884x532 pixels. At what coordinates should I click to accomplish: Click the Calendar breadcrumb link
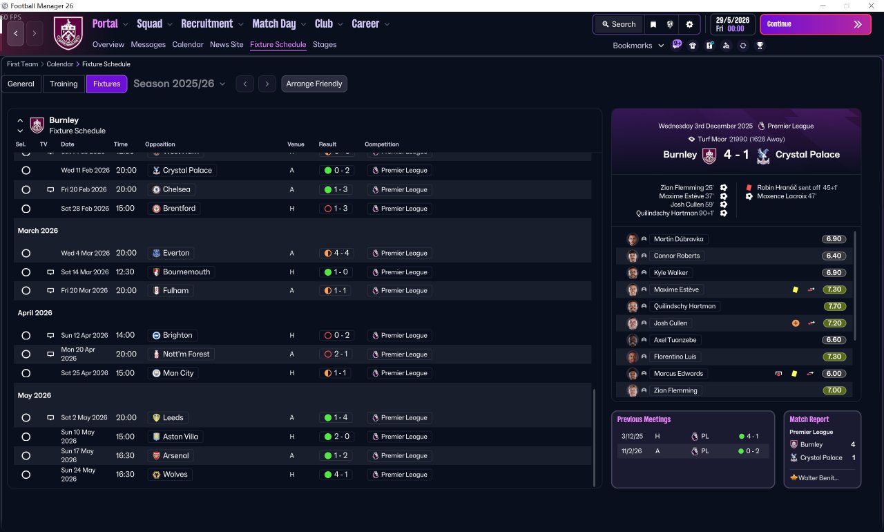(x=60, y=64)
